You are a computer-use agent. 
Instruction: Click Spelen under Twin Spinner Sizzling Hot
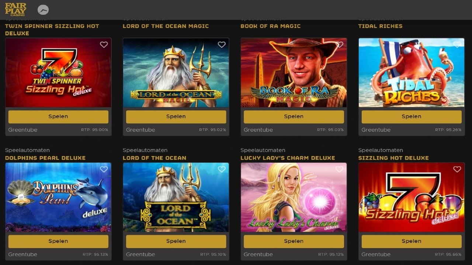(58, 117)
